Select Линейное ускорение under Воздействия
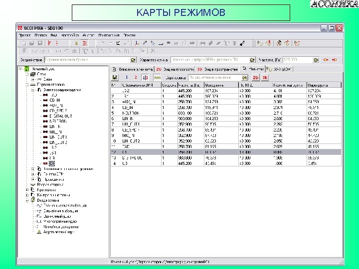 (61, 227)
